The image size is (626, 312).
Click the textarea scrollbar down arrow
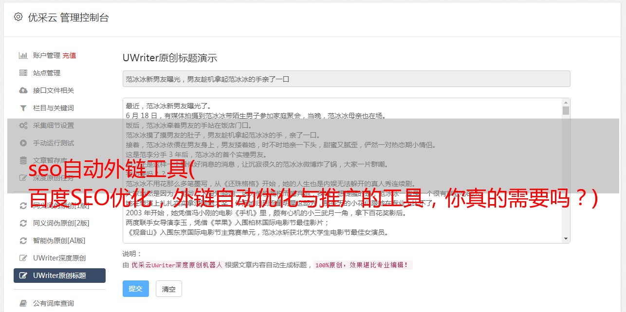(x=566, y=239)
